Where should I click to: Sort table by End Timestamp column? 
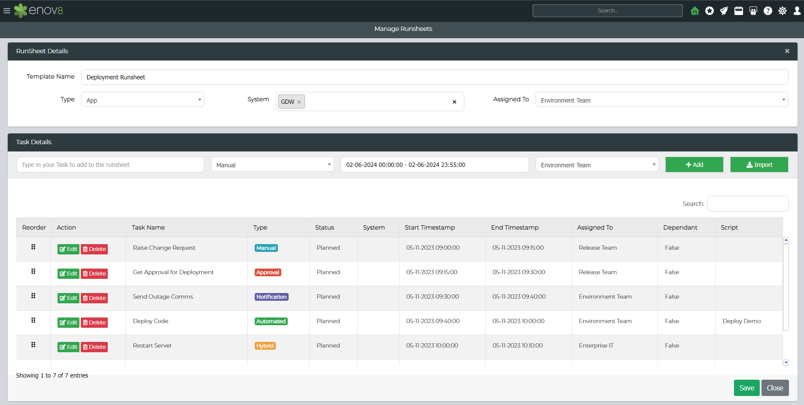(x=529, y=227)
